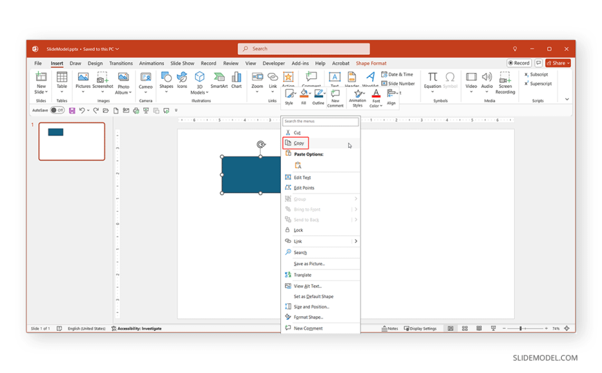Click the New Slide icon
This screenshot has height=373, width=602.
(x=41, y=77)
